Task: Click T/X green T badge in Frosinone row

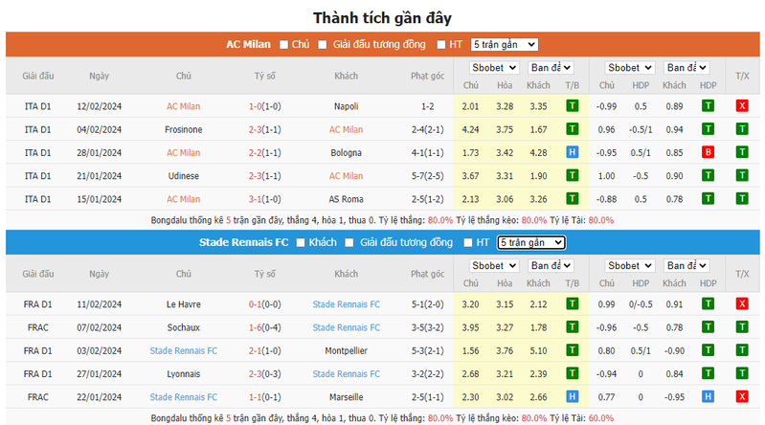Action: pyautogui.click(x=742, y=129)
